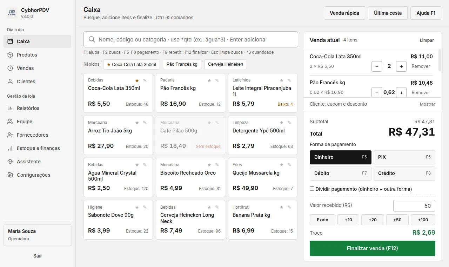Screen dimensions: 449x267
Task: Click the edit pencil on Arroz Tio João 5kg card
Action: (x=145, y=123)
